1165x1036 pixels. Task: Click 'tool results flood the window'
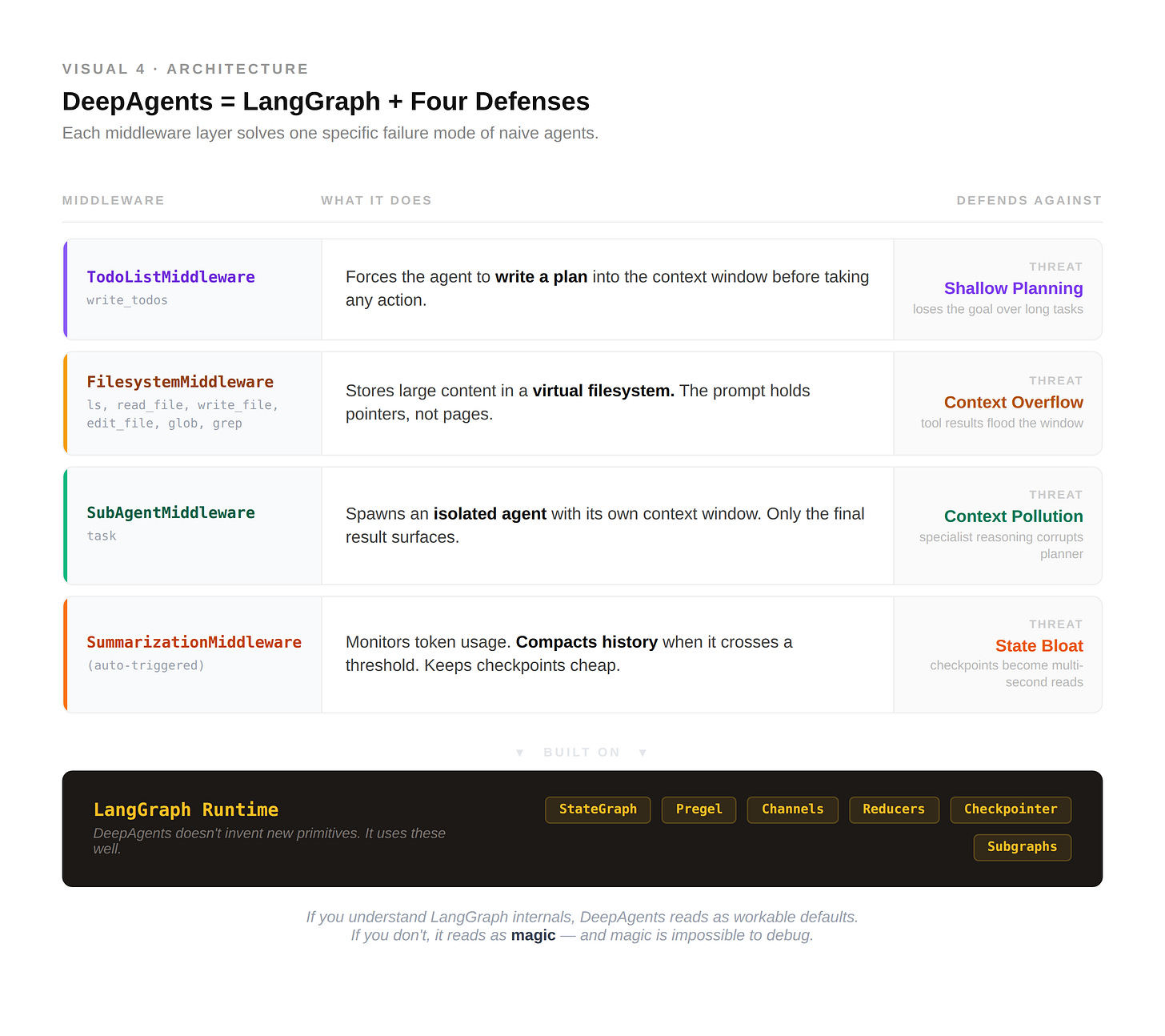point(1002,424)
